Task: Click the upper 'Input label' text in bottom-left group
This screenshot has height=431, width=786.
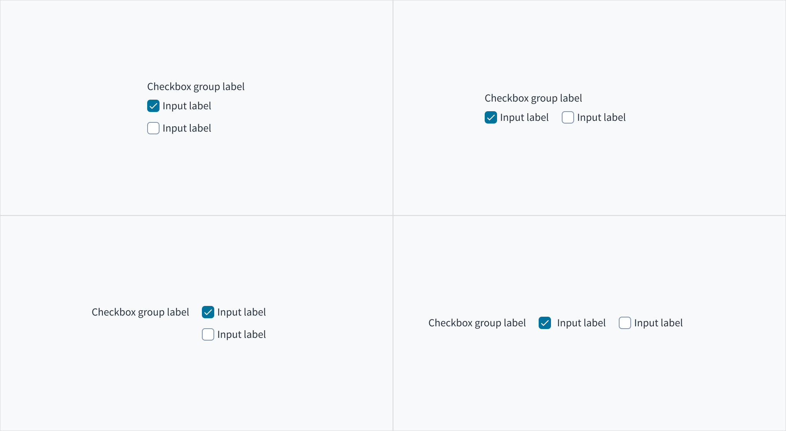Action: [x=242, y=312]
